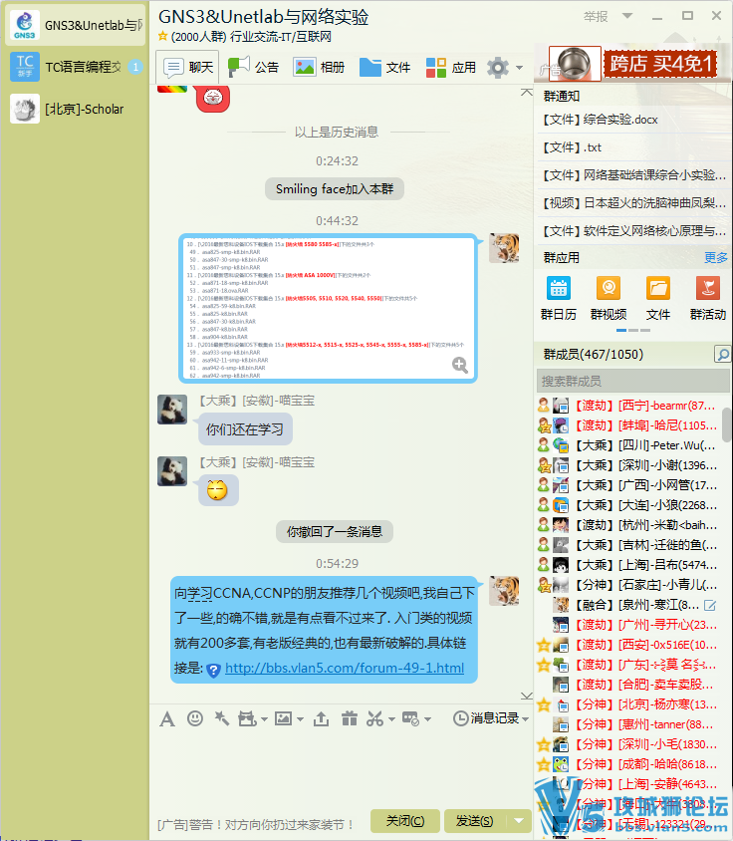733x841 pixels.
Task: Open the smiley emoji picker
Action: pyautogui.click(x=195, y=718)
